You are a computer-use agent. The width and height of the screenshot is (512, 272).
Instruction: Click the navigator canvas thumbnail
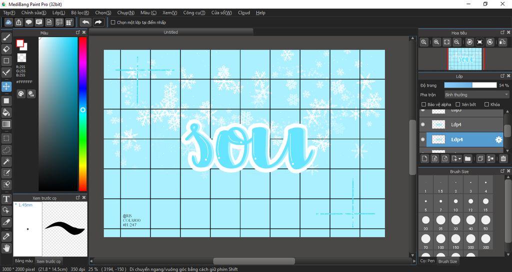tap(465, 59)
